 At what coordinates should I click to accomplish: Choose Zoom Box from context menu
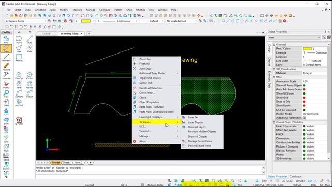(156, 59)
